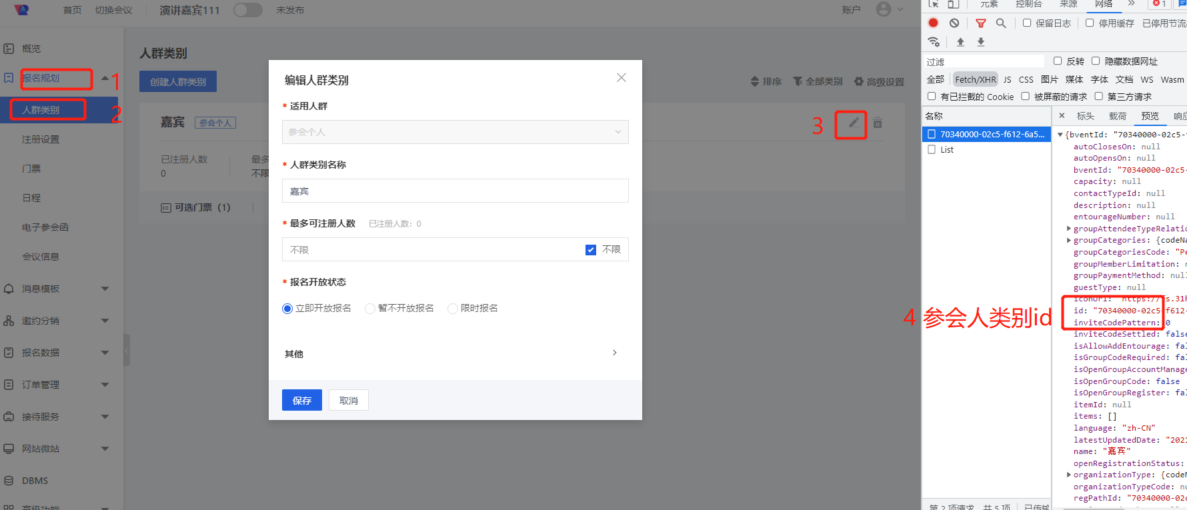The width and height of the screenshot is (1187, 510).
Task: Toggle the red filter funnel icon
Action: click(x=980, y=23)
